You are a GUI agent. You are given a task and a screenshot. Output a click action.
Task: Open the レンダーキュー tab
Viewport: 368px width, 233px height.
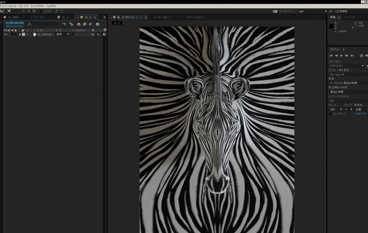[x=38, y=17]
